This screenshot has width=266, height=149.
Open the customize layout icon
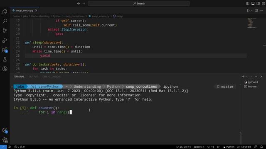click(x=263, y=3)
